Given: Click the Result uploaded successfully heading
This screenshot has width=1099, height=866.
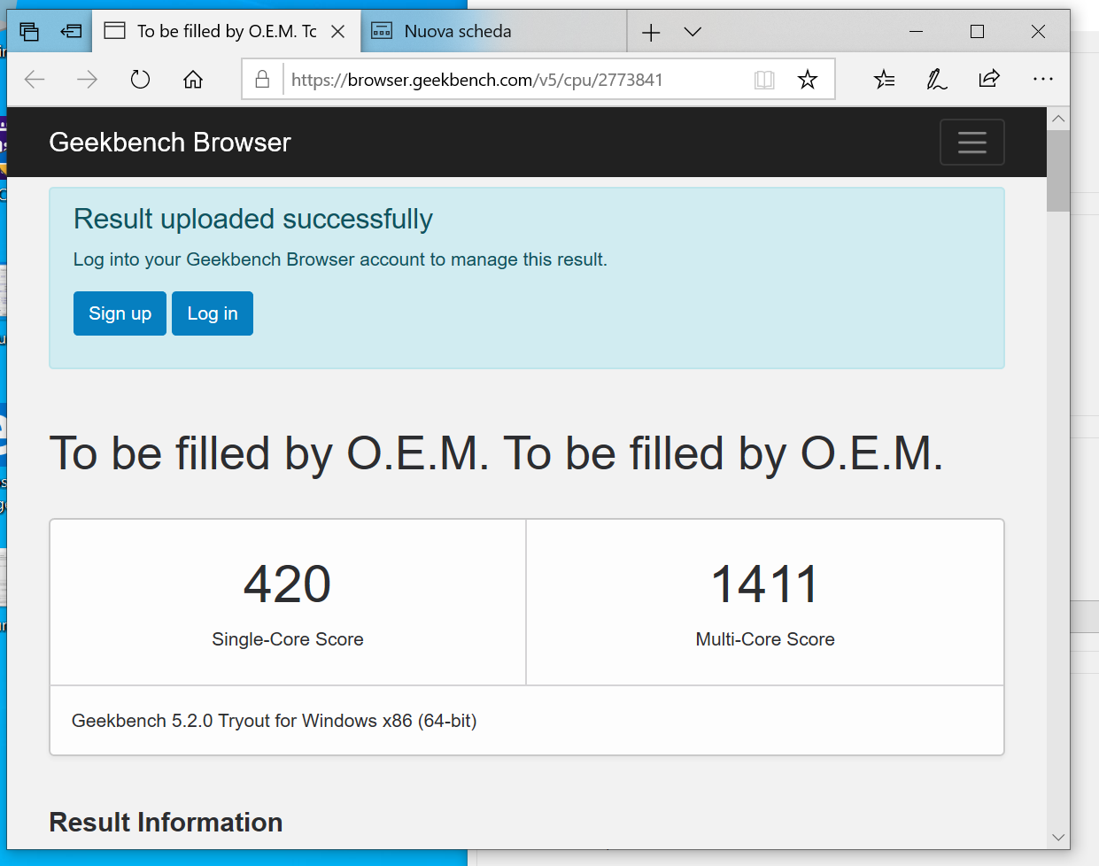Looking at the screenshot, I should coord(253,219).
